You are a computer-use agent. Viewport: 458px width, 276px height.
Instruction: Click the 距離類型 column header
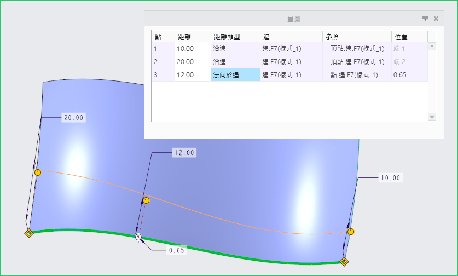[x=235, y=36]
